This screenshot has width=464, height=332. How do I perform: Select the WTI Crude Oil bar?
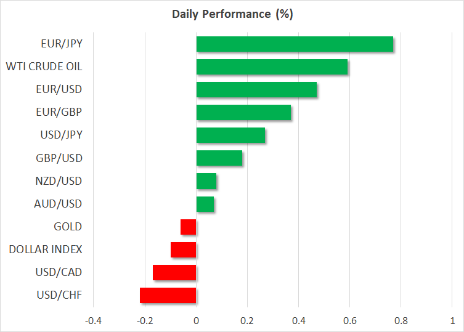(272, 67)
